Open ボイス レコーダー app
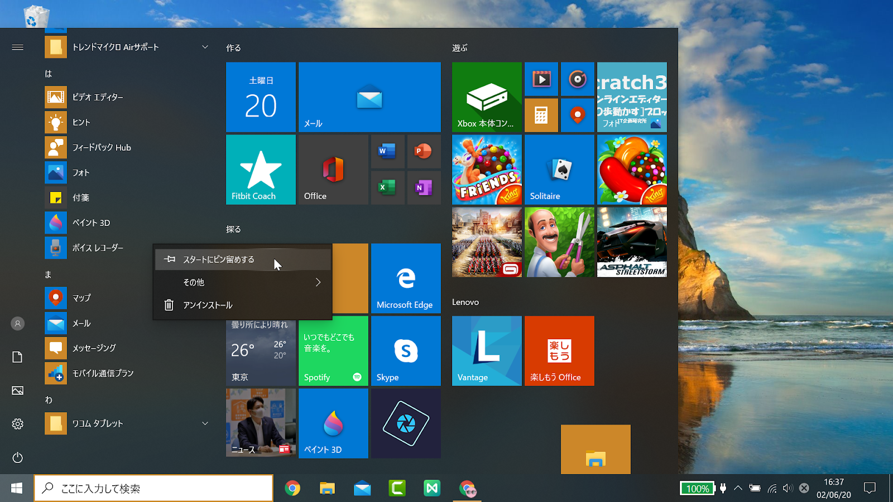Screen dimensions: 893x502 point(98,248)
